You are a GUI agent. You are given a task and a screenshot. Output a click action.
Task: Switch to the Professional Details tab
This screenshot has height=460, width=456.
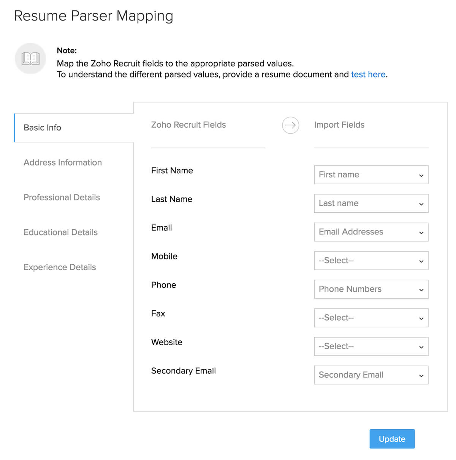point(62,198)
